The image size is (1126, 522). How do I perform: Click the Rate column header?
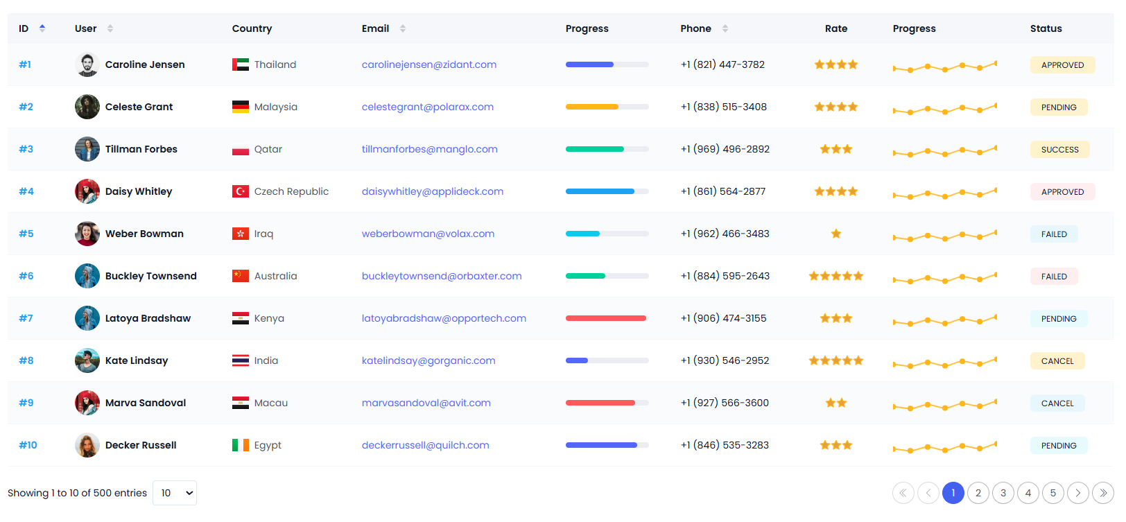click(x=836, y=28)
